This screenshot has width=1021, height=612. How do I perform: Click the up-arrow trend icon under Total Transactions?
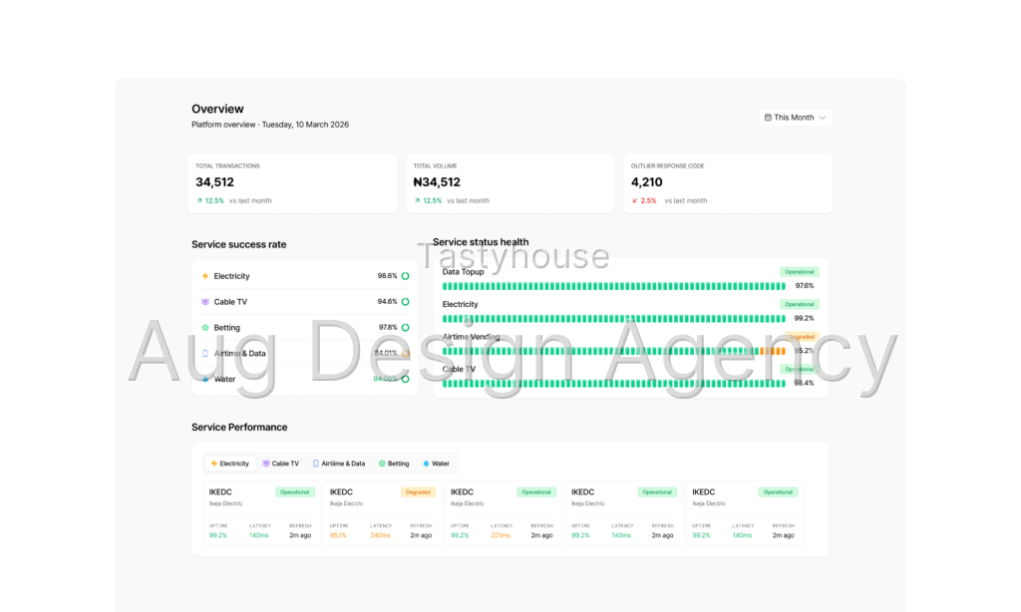(x=199, y=200)
